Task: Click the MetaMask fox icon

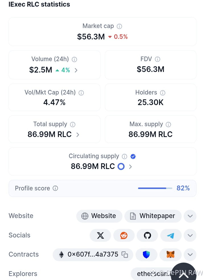Action: 171,255
